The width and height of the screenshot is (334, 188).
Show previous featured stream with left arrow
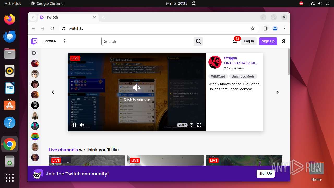pyautogui.click(x=53, y=92)
